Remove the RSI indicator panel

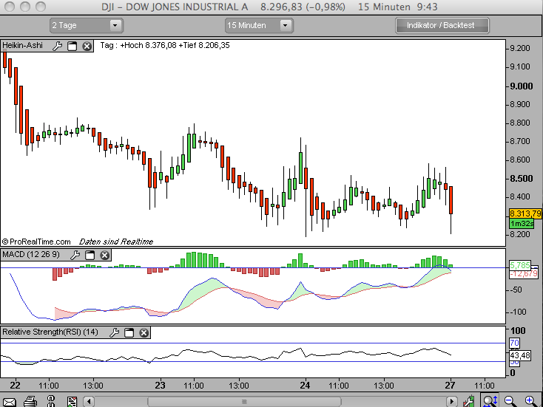144,332
